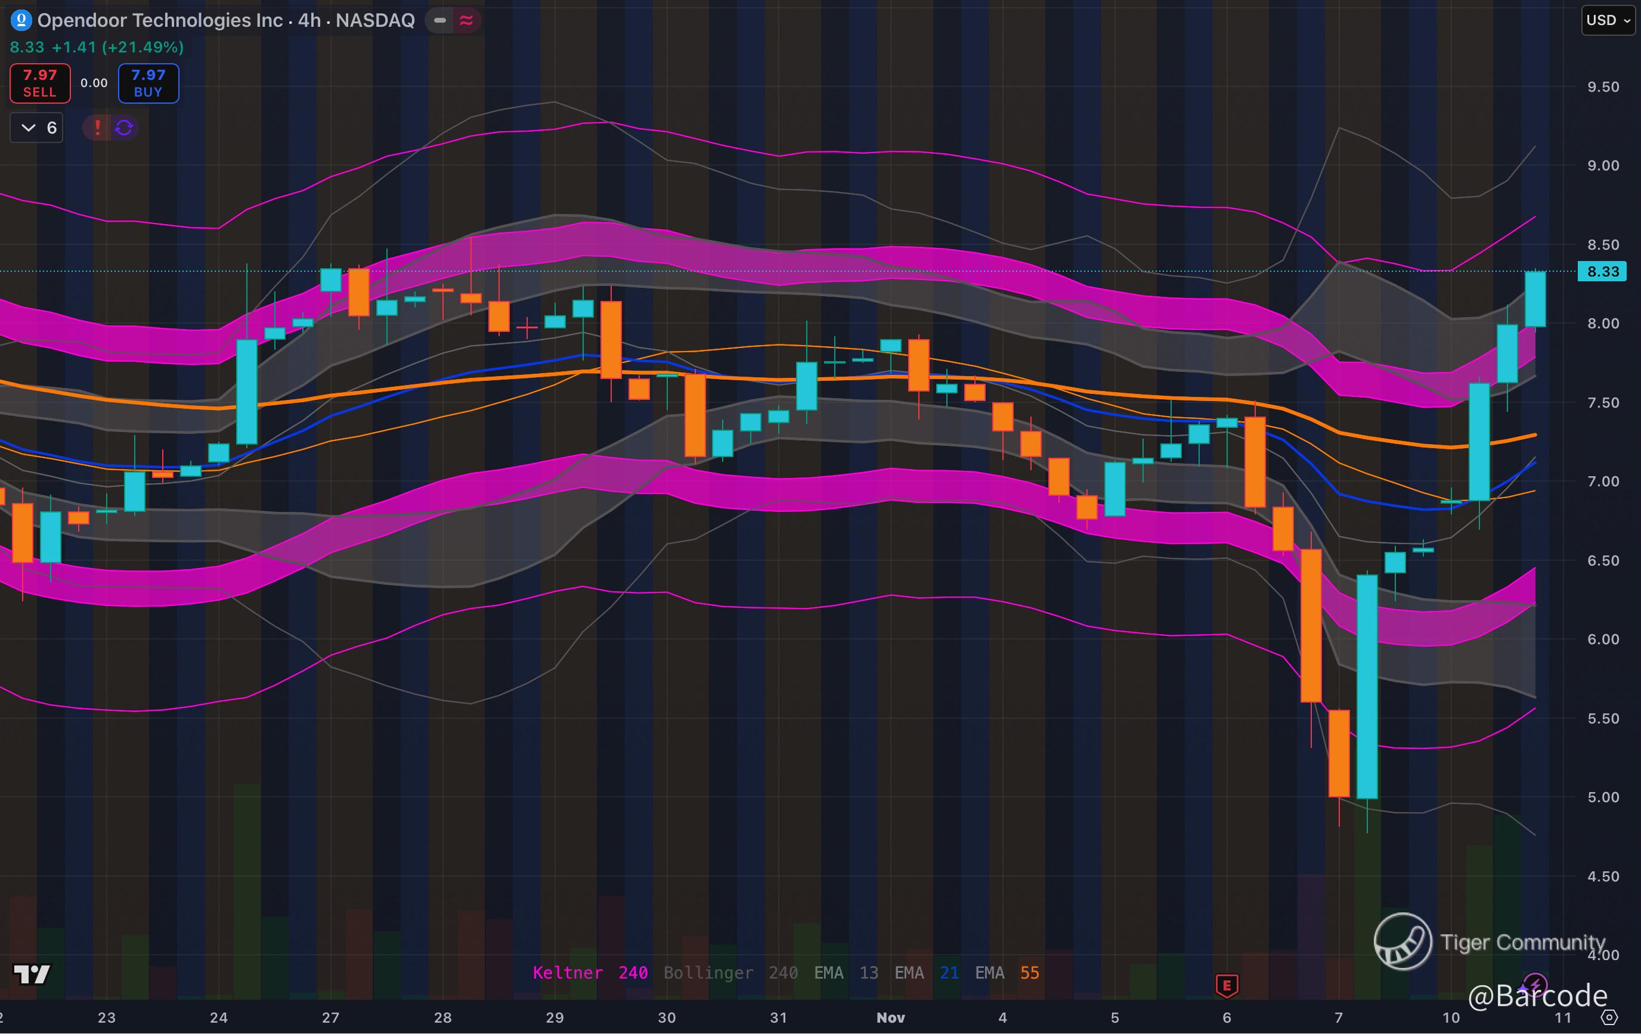Open the red earnings E marker
Image resolution: width=1641 pixels, height=1034 pixels.
pos(1227,985)
